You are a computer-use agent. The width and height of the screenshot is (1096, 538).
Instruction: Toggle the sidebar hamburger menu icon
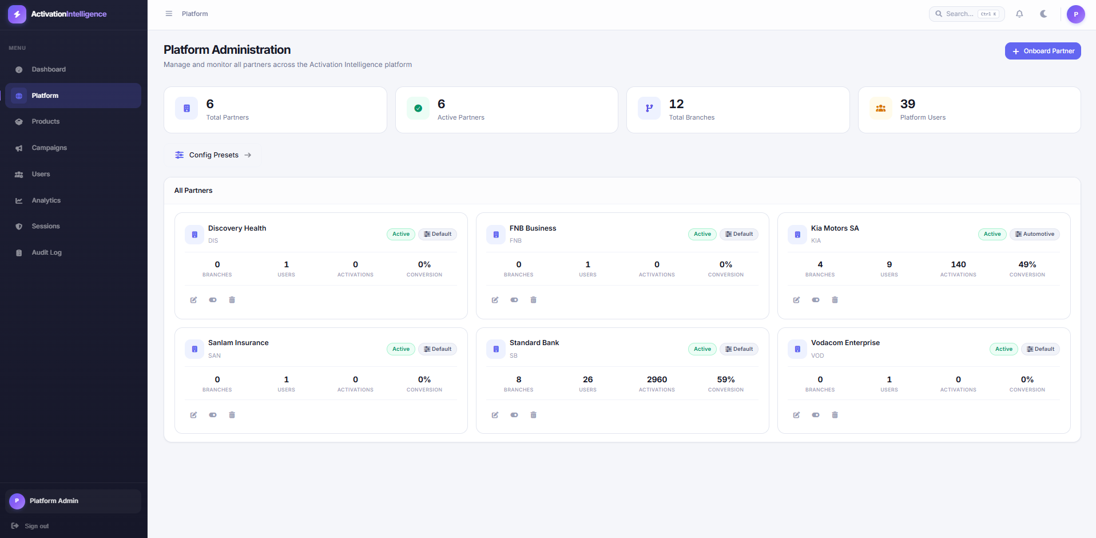[x=169, y=14]
